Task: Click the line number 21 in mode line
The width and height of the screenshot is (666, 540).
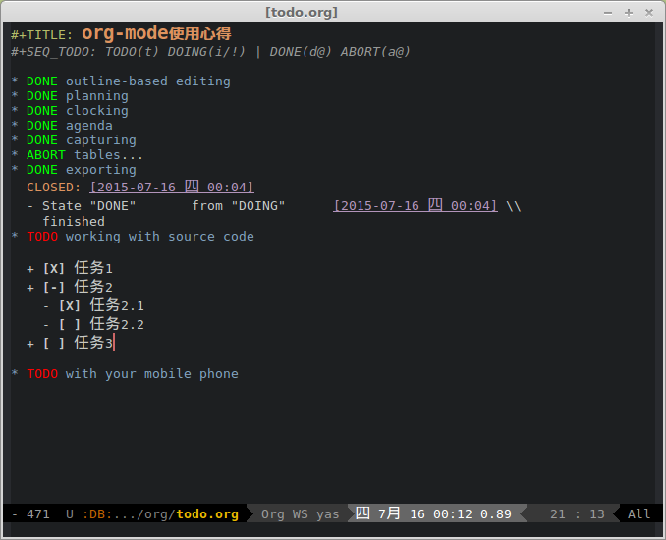Action: [x=558, y=514]
